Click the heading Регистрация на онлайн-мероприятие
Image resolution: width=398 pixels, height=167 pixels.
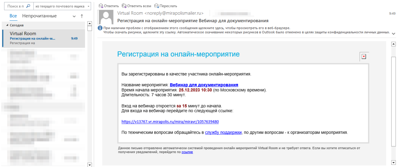coord(178,54)
